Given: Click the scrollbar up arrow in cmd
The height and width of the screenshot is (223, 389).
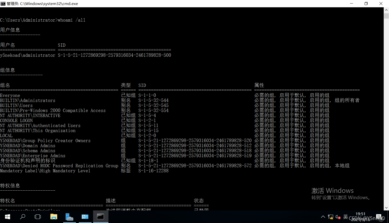Looking at the screenshot, I should [x=386, y=10].
